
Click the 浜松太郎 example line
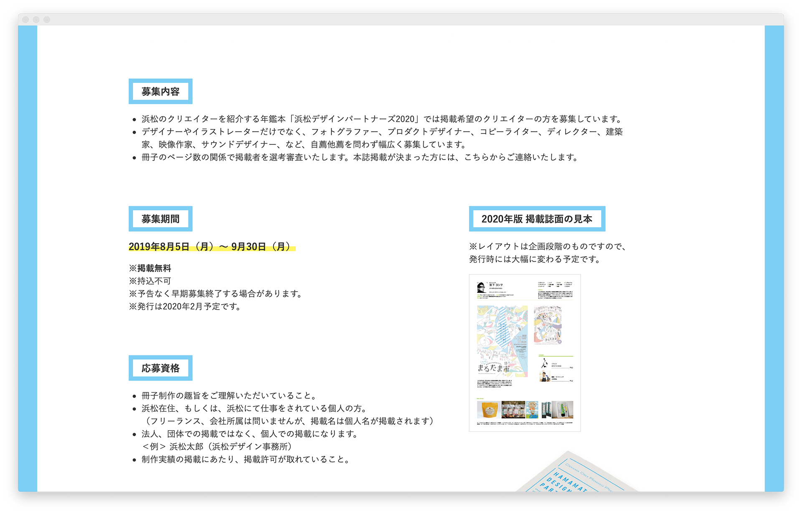click(217, 447)
